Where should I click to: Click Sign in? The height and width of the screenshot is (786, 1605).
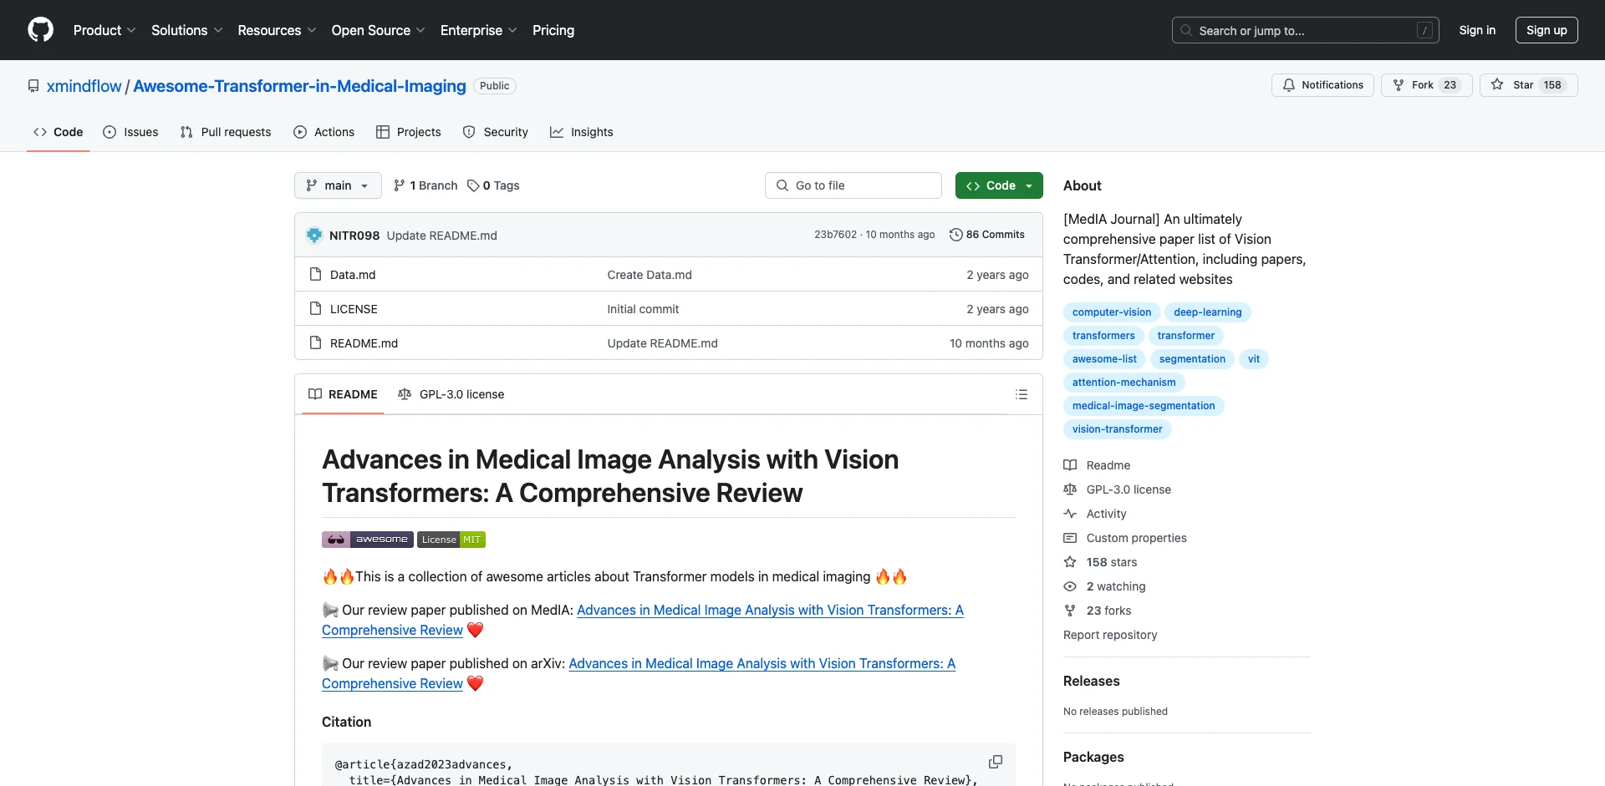1477,30
